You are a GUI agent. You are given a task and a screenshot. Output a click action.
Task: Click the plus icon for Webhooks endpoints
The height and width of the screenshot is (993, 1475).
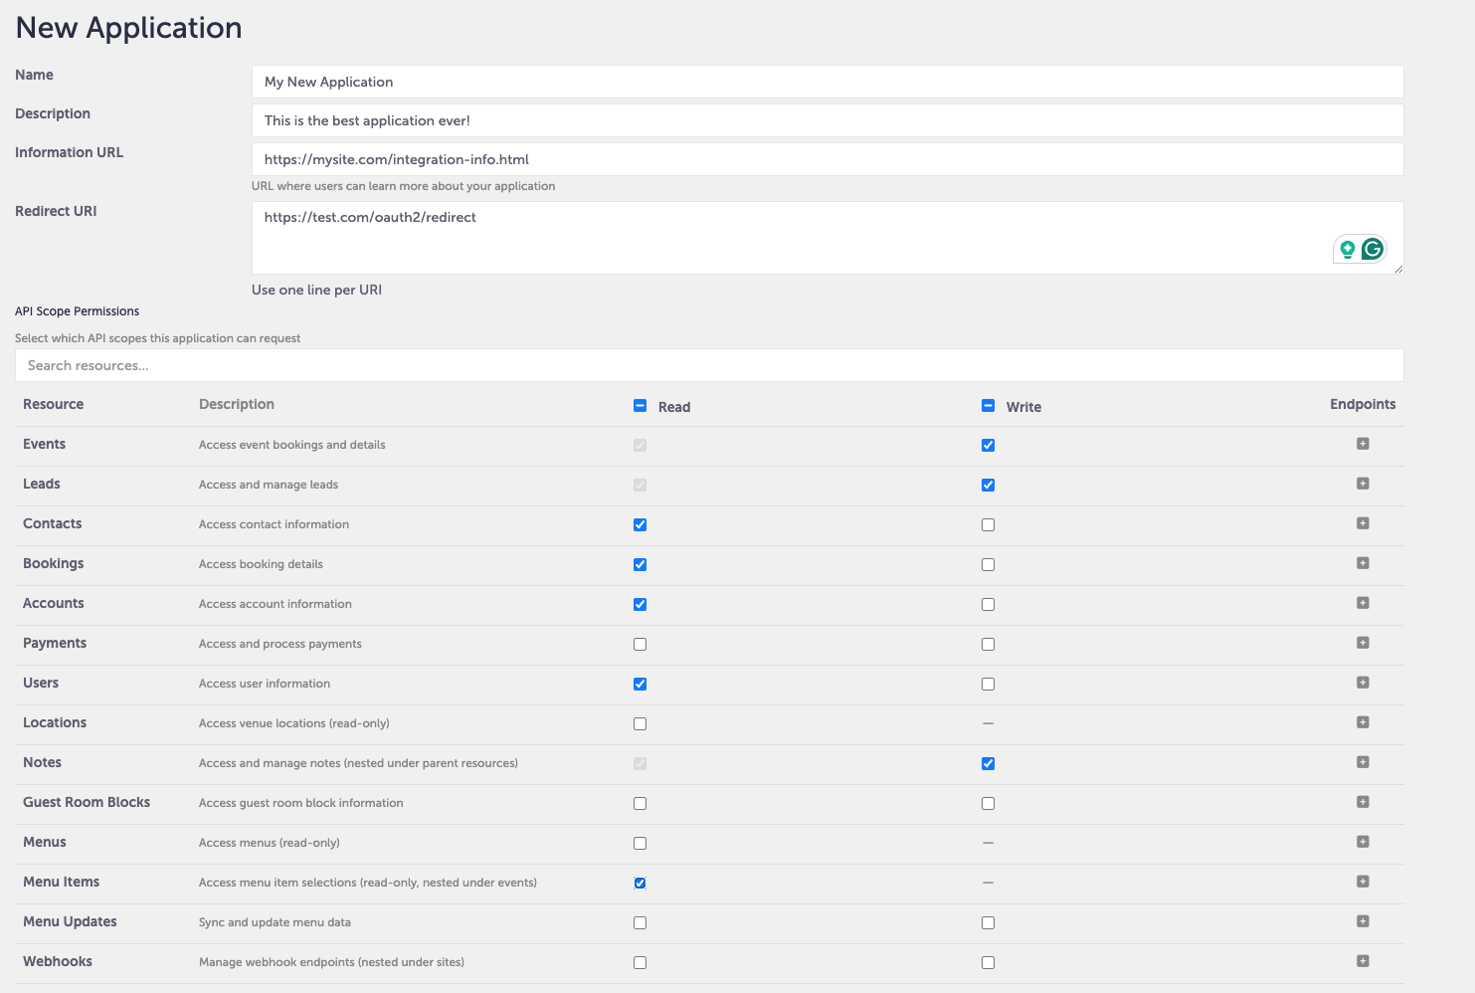coord(1364,961)
